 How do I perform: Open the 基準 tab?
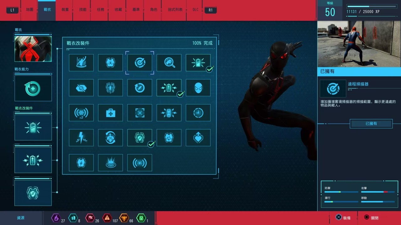click(x=136, y=10)
